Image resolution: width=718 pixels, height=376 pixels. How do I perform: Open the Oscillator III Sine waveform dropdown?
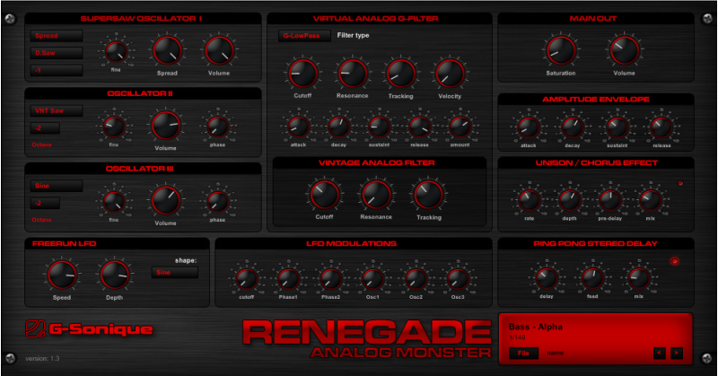coord(56,186)
